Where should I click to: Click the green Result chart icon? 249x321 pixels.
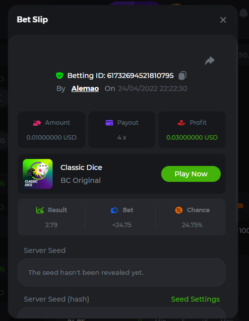[x=40, y=210]
